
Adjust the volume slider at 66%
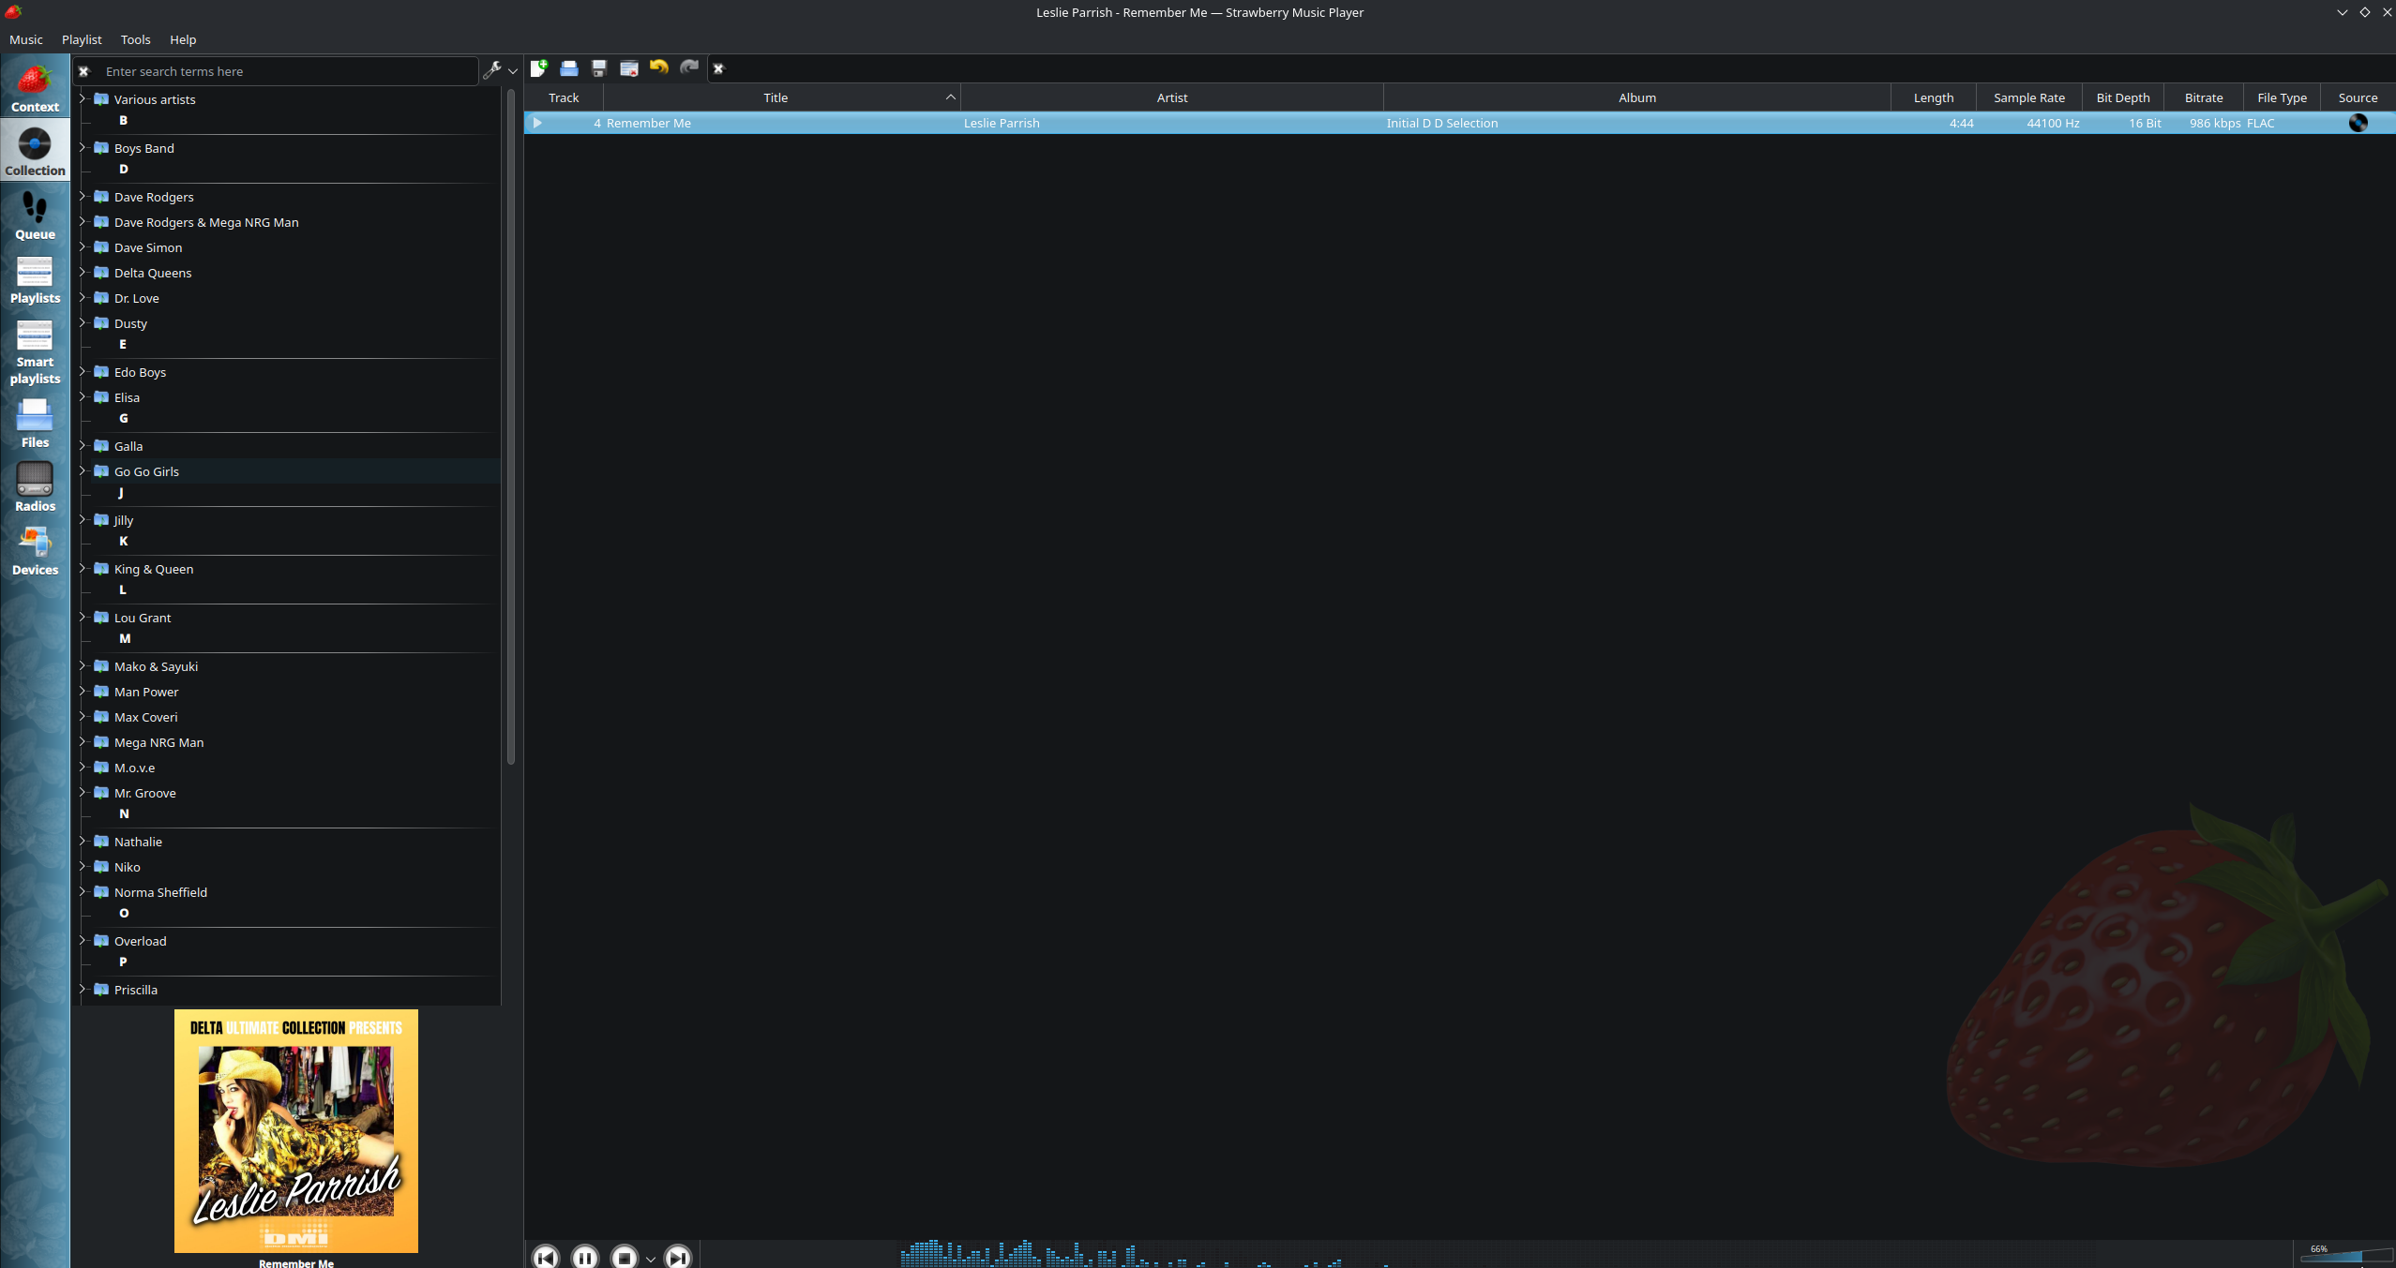point(2344,1256)
